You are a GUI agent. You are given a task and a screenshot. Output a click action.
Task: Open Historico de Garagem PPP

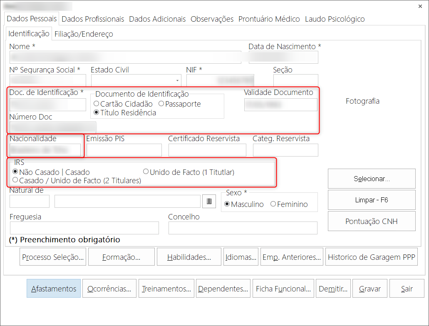pos(372,257)
